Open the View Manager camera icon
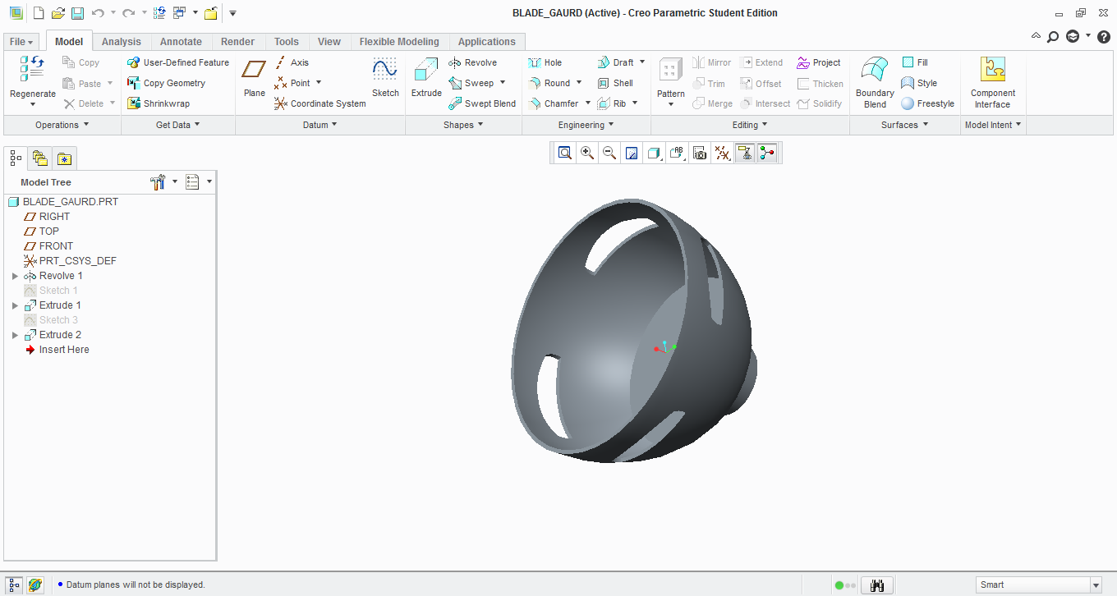Screen dimensions: 1117x596 pyautogui.click(x=700, y=153)
